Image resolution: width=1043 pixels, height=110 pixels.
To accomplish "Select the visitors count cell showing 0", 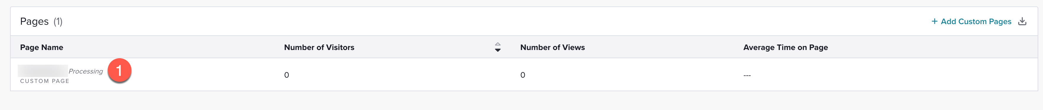I will [x=287, y=75].
